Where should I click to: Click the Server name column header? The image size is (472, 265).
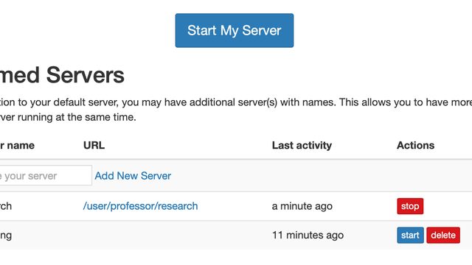coord(17,146)
